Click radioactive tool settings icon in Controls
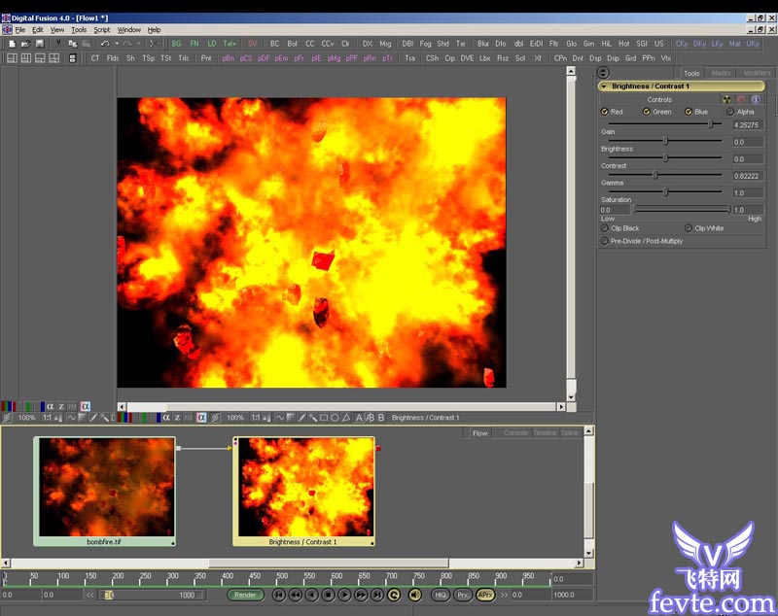Screen dimensions: 778x616 (x=726, y=100)
